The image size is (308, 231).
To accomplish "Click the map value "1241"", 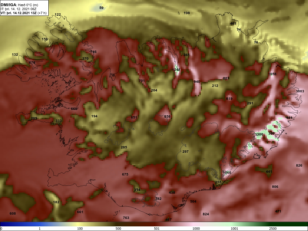I will (x=176, y=70).
